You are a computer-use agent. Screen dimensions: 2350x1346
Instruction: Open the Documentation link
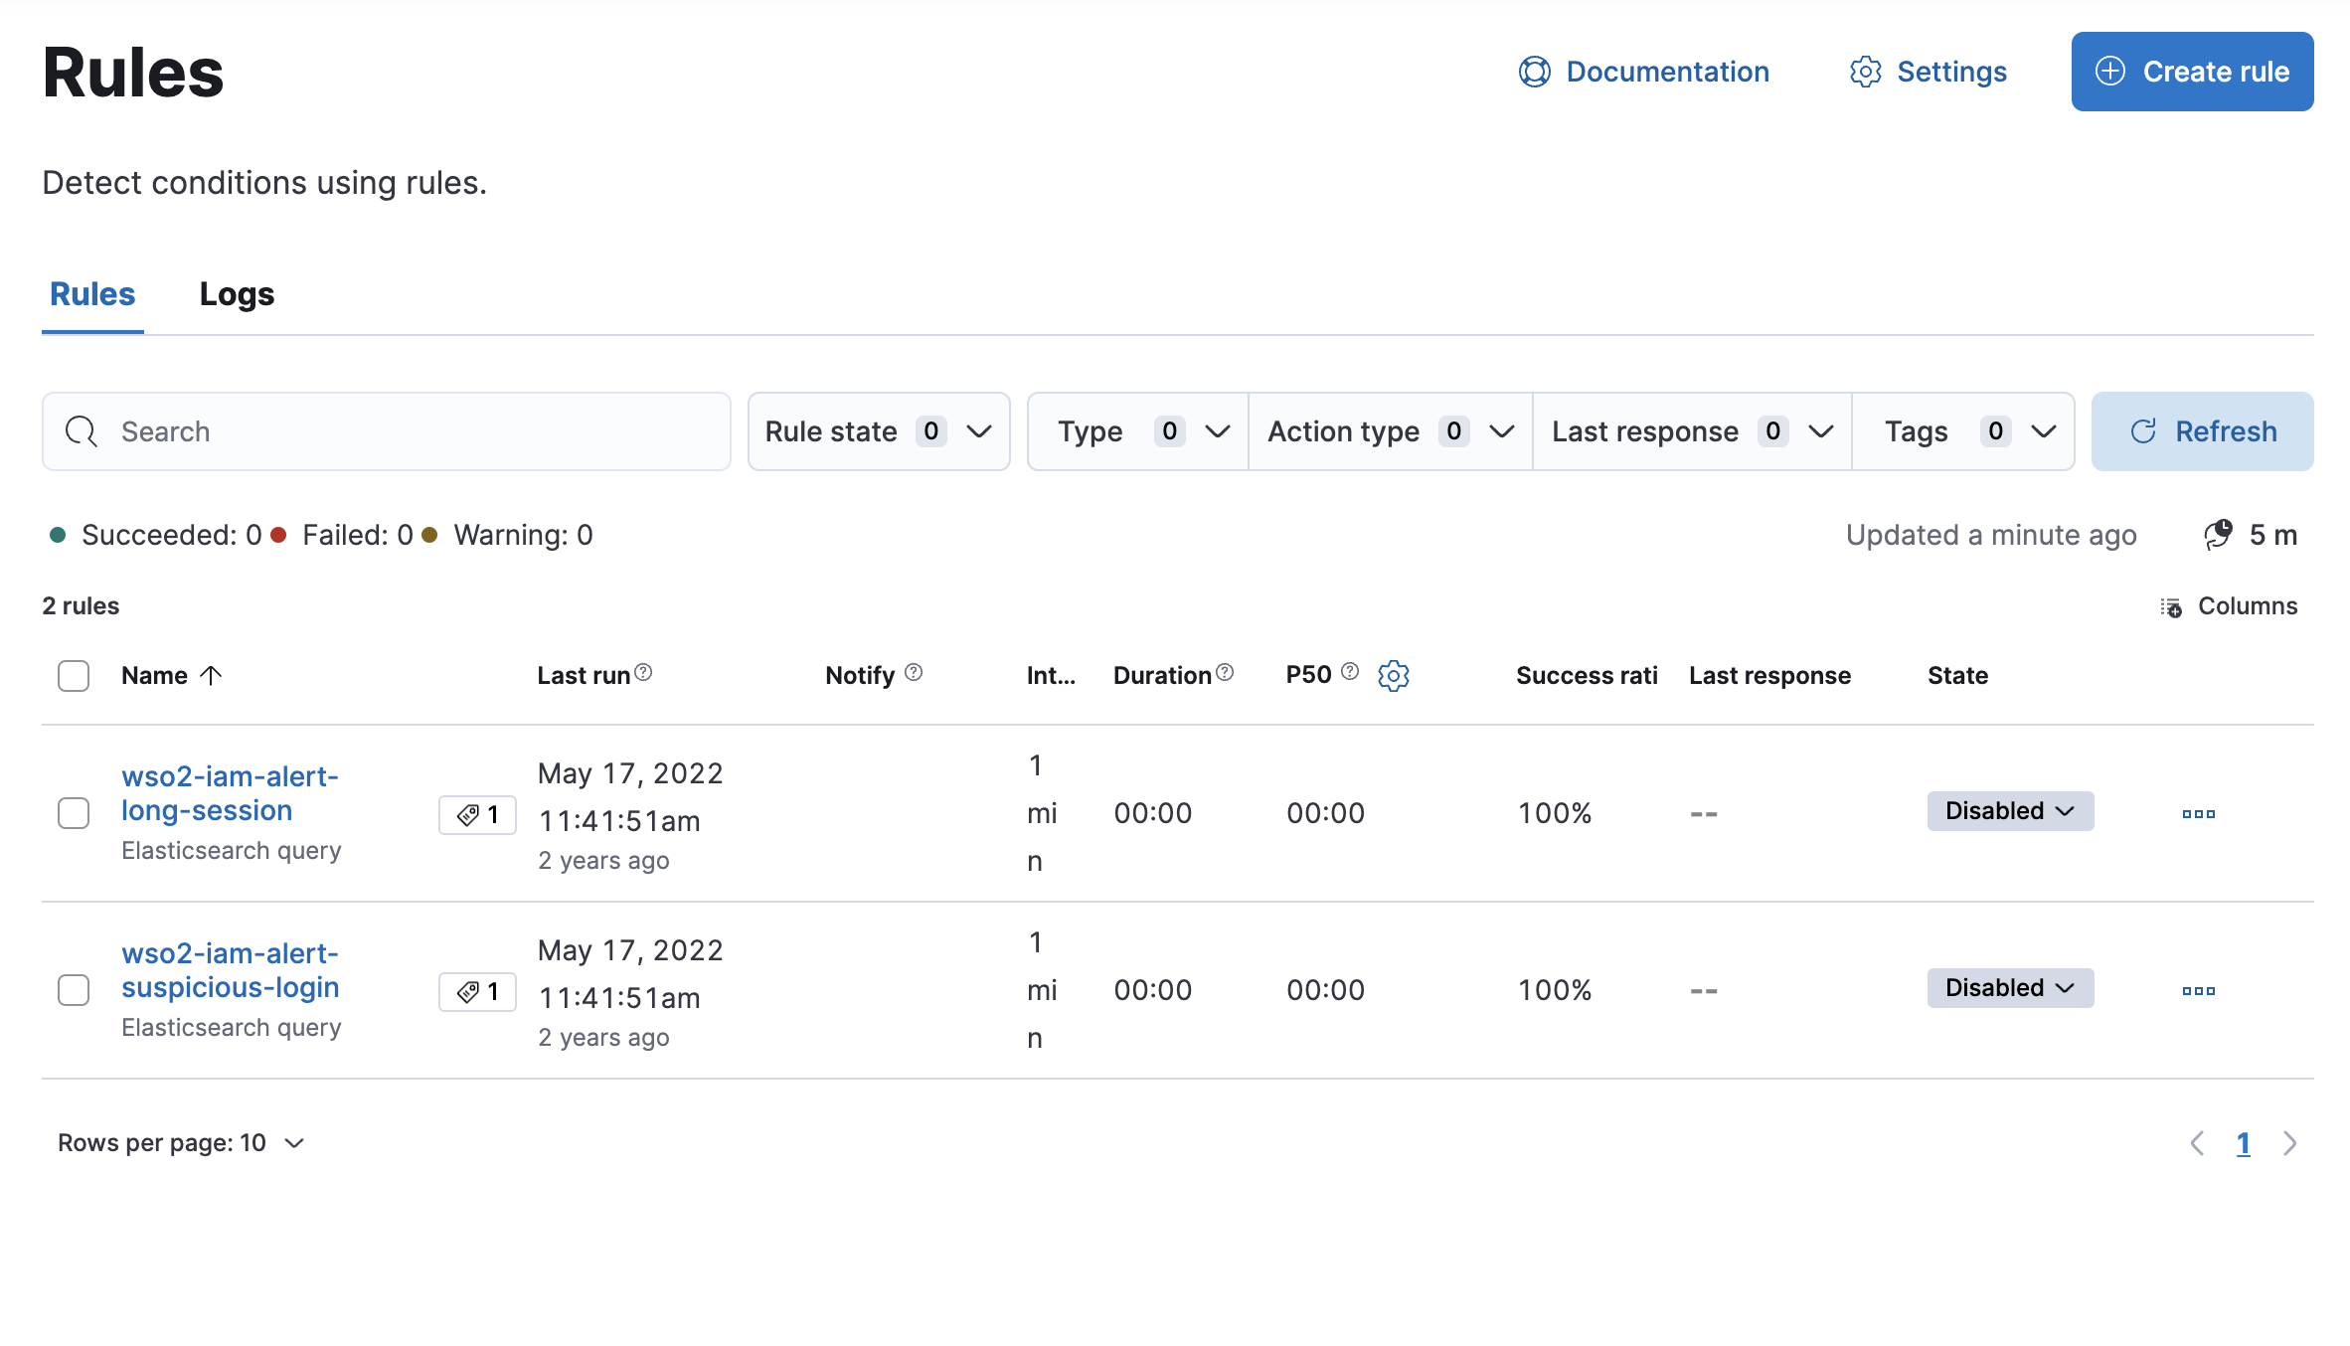[1644, 72]
